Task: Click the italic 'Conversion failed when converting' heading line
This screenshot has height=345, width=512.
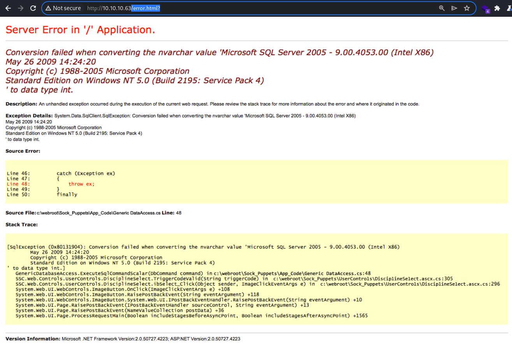Action: click(x=220, y=53)
